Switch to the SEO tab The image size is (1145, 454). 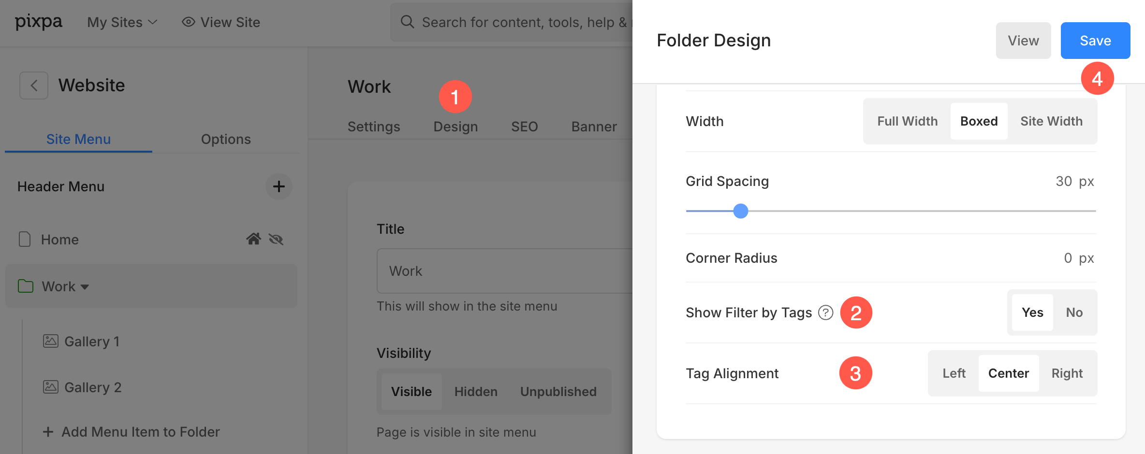coord(524,127)
